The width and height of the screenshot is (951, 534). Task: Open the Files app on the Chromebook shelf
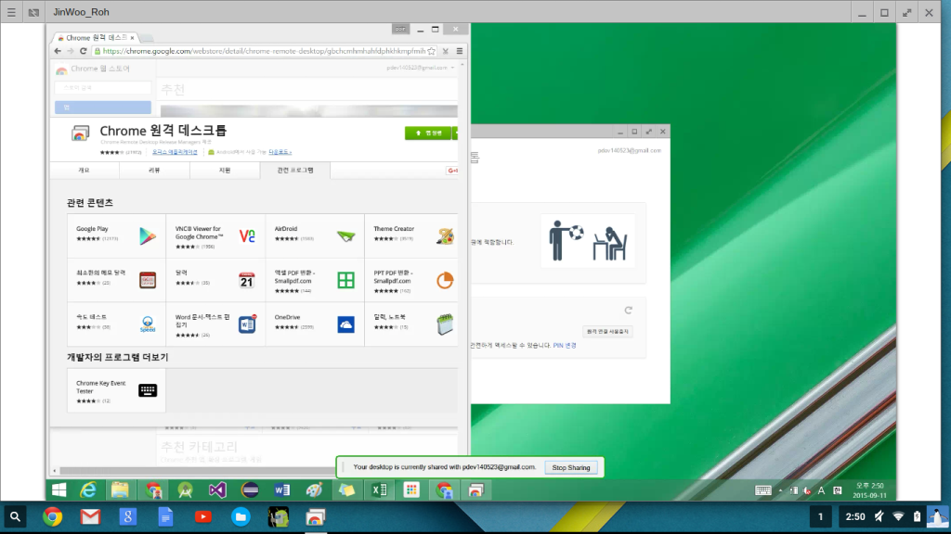pos(241,517)
